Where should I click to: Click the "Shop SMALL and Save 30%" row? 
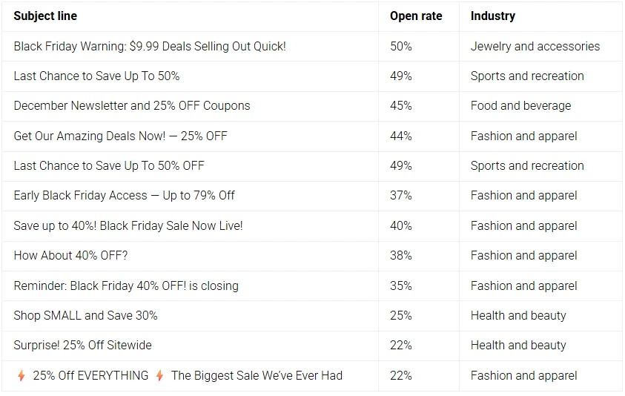[x=85, y=315]
